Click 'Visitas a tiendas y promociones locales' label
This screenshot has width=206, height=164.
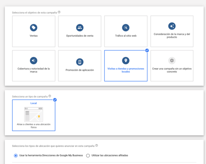coord(126,70)
